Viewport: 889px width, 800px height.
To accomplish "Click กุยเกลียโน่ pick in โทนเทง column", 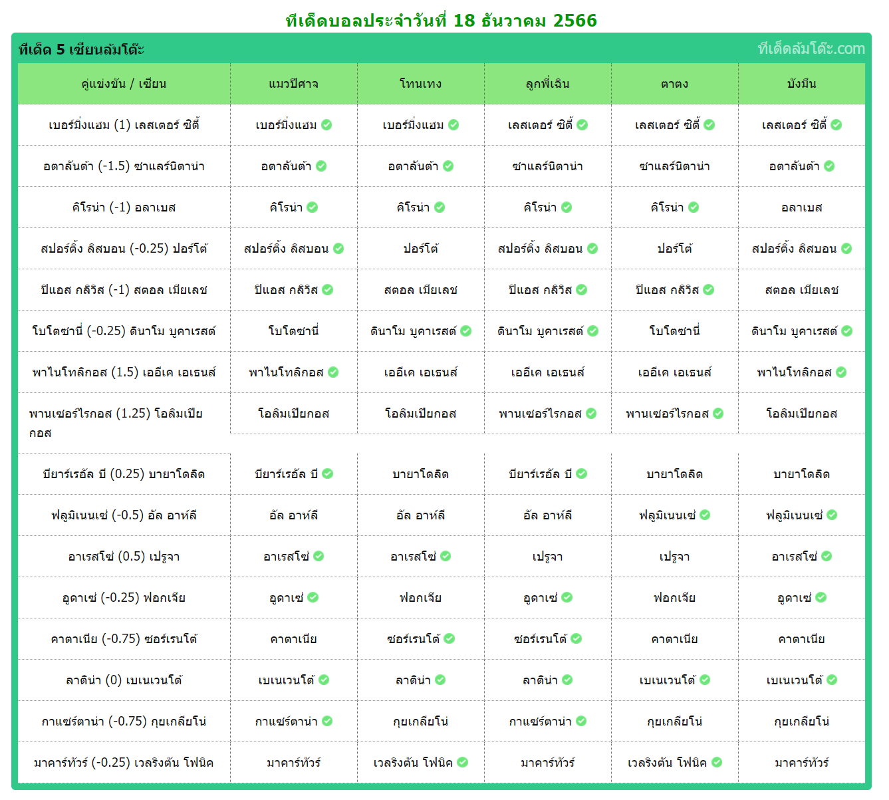I will pyautogui.click(x=421, y=722).
